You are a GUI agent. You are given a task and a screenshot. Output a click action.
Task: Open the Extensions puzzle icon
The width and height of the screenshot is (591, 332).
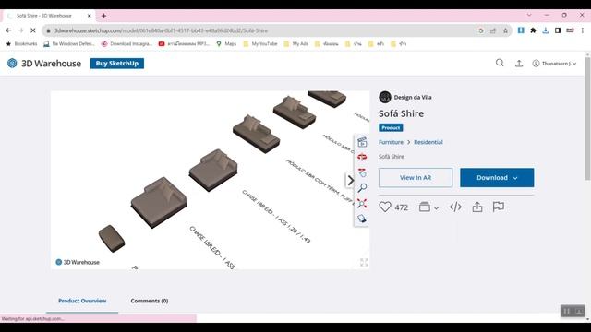click(533, 30)
